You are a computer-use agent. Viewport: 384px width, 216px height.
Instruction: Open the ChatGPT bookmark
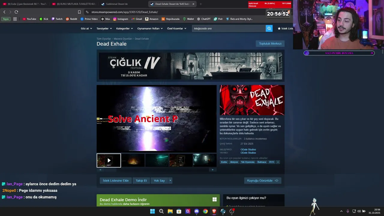[204, 19]
